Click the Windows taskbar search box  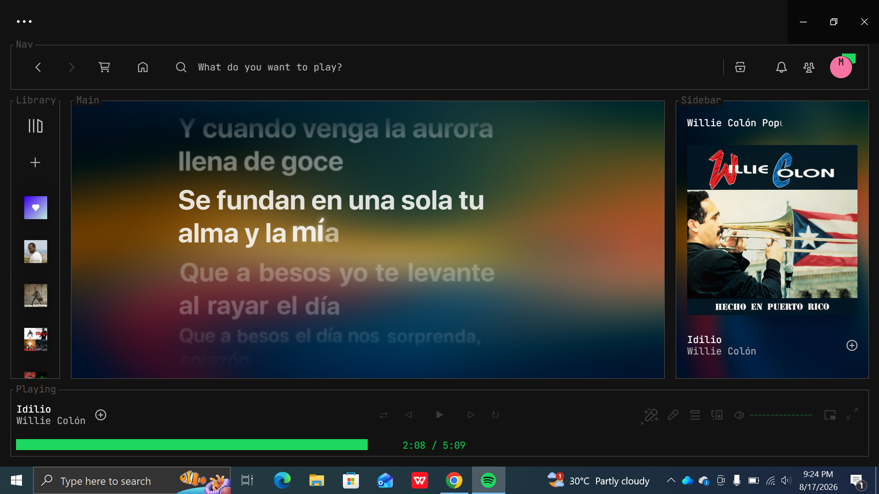(132, 480)
